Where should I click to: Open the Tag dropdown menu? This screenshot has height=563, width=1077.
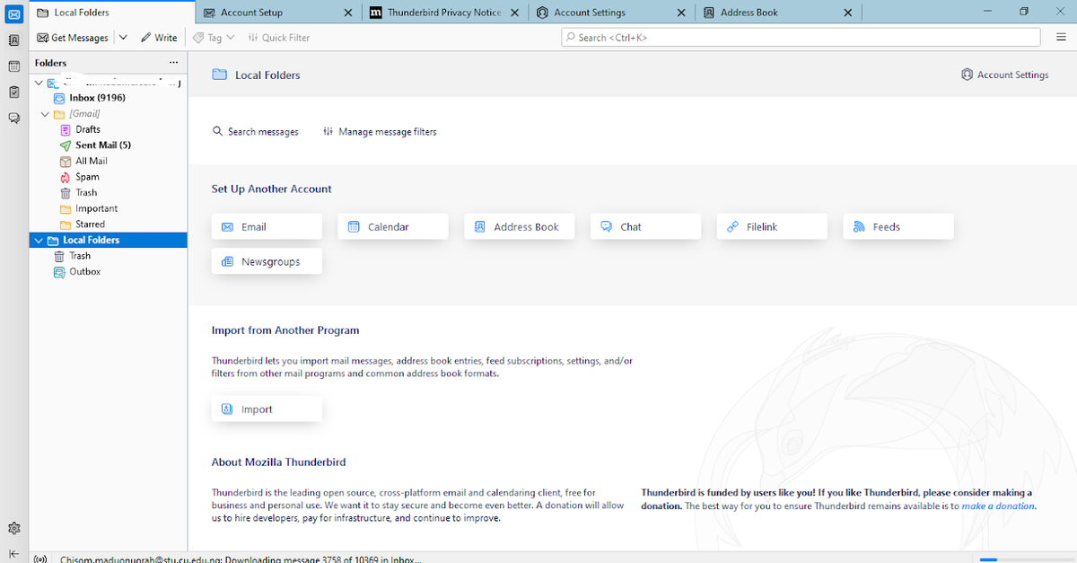[213, 37]
